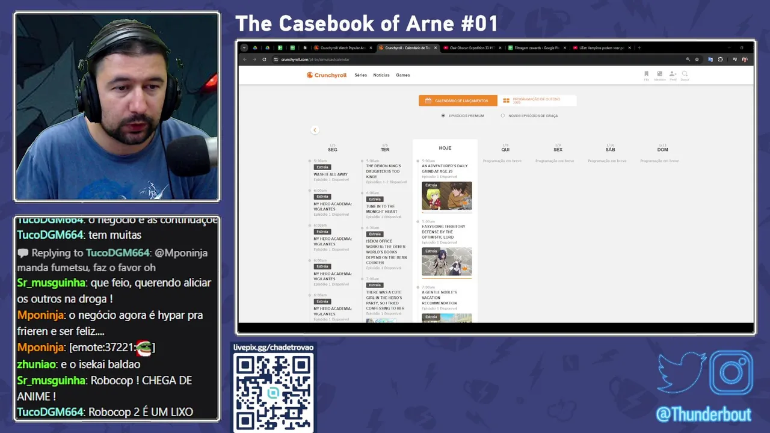Open Wash It All Away entry
770x433 pixels.
(330, 174)
